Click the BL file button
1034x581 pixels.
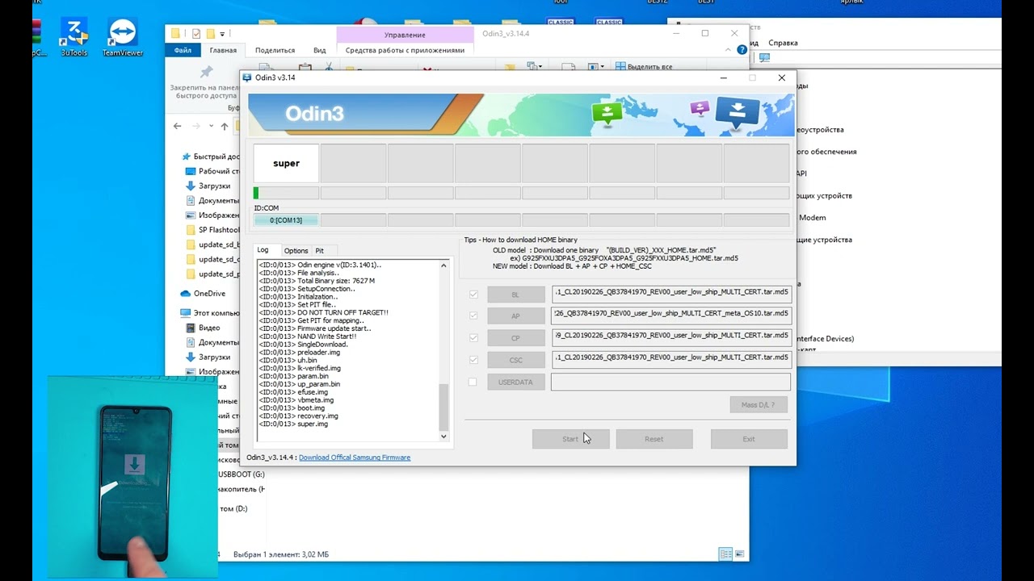[515, 295]
